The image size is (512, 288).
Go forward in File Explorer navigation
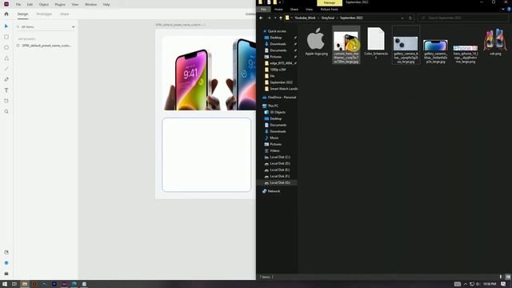(269, 18)
